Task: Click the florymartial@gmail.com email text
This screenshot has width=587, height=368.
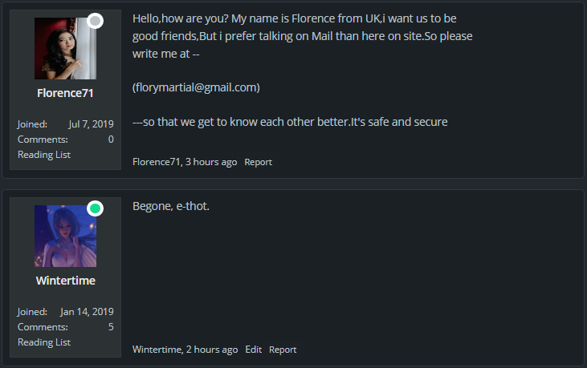Action: pyautogui.click(x=196, y=87)
